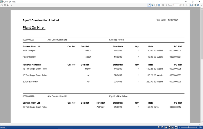Click the Plant On Hire report title
203x129 pixels.
point(33,28)
